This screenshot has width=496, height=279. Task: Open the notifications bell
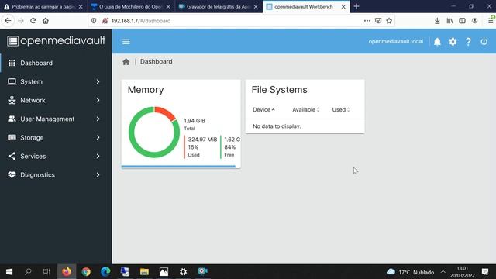click(x=437, y=42)
